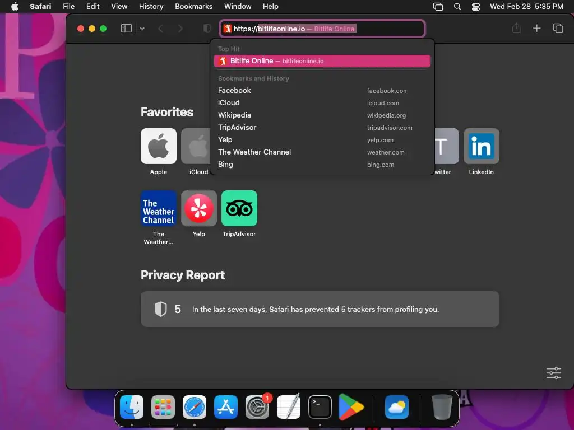Open Finder from the Dock
The image size is (574, 430).
click(132, 406)
